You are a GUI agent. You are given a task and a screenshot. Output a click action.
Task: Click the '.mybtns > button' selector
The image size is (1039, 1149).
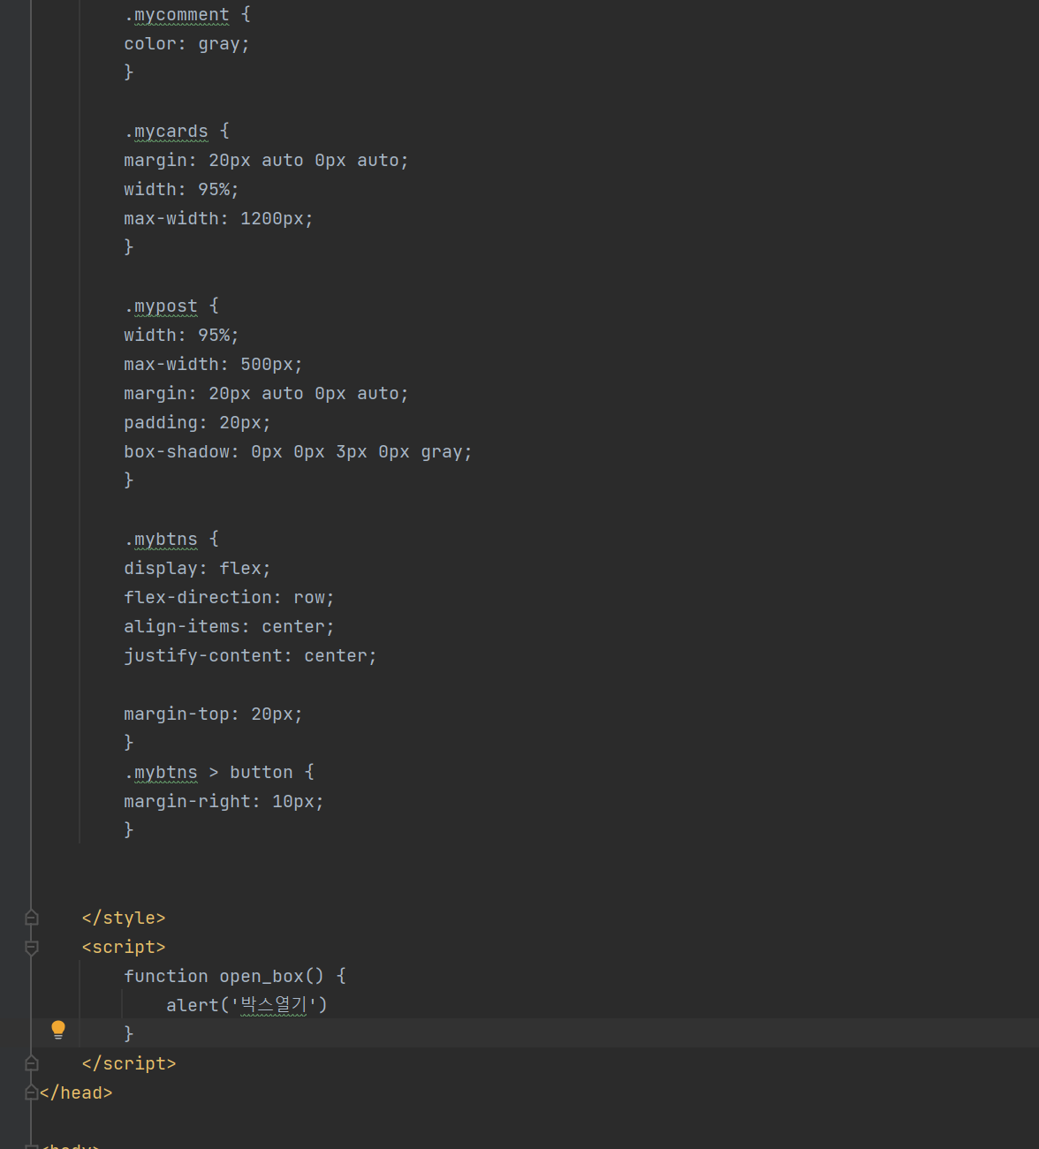209,773
